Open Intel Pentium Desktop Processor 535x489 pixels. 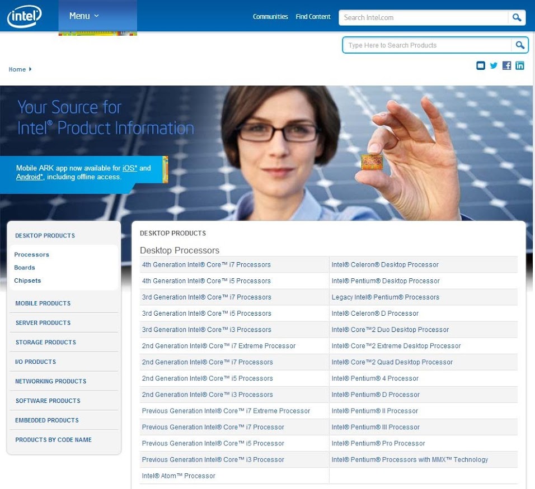point(386,281)
